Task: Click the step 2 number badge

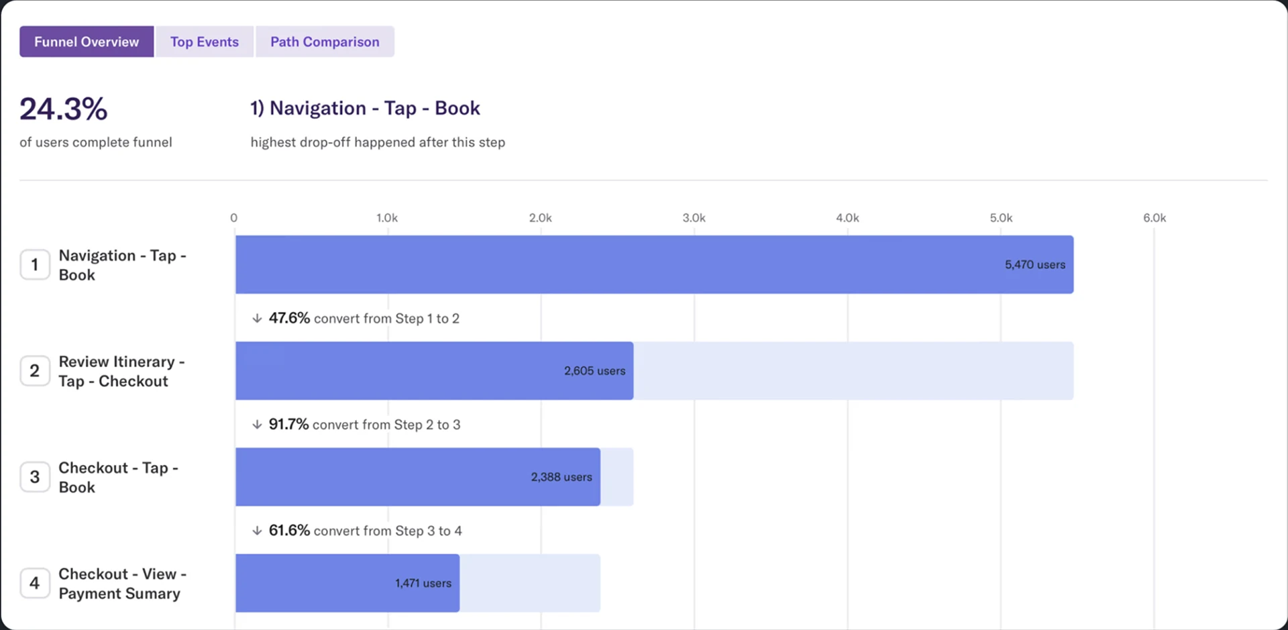Action: coord(35,371)
